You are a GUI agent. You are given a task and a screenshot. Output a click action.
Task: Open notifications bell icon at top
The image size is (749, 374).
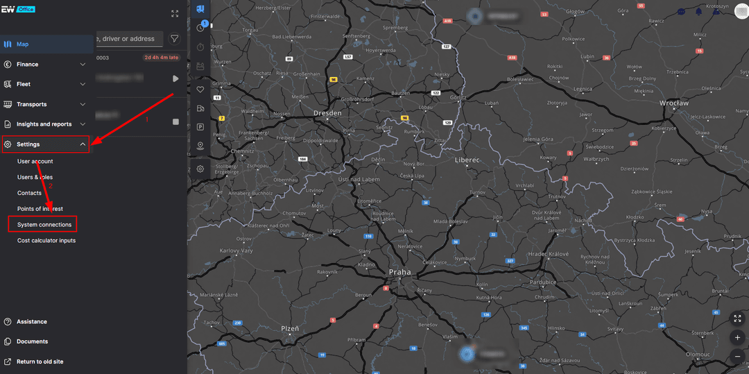coord(699,12)
